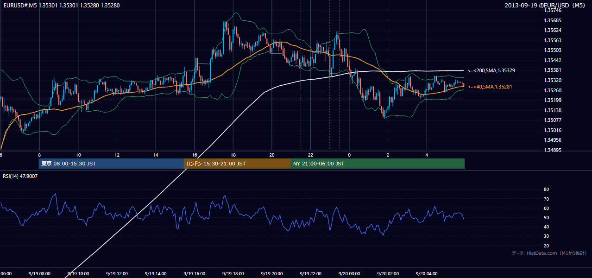Select the 9/19 08:00 time label
This screenshot has width=592, height=278.
pyautogui.click(x=39, y=274)
